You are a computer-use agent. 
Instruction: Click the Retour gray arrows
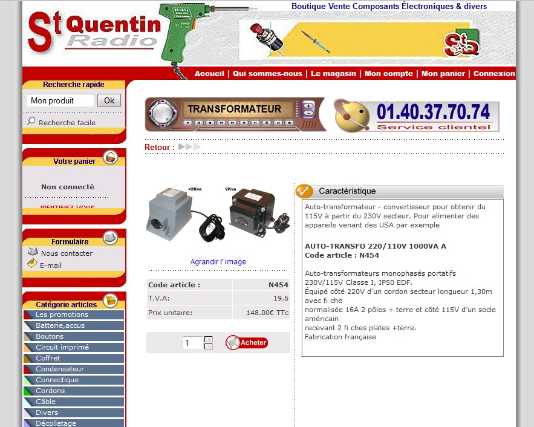189,147
